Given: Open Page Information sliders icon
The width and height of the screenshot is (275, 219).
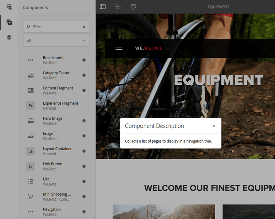Looking at the screenshot, I should tap(118, 7).
